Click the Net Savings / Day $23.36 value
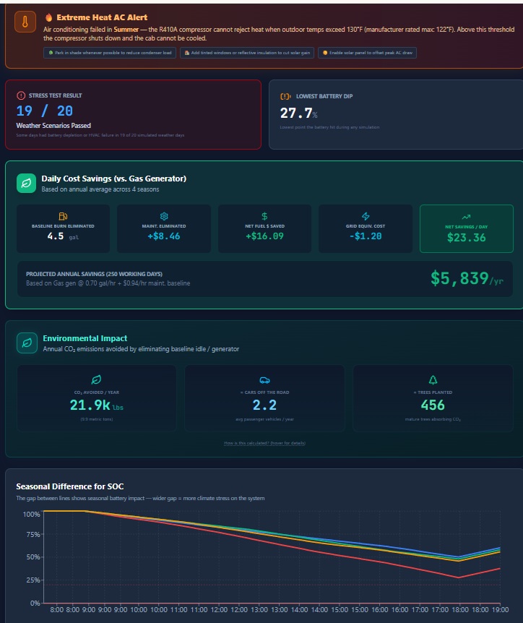 coord(466,238)
